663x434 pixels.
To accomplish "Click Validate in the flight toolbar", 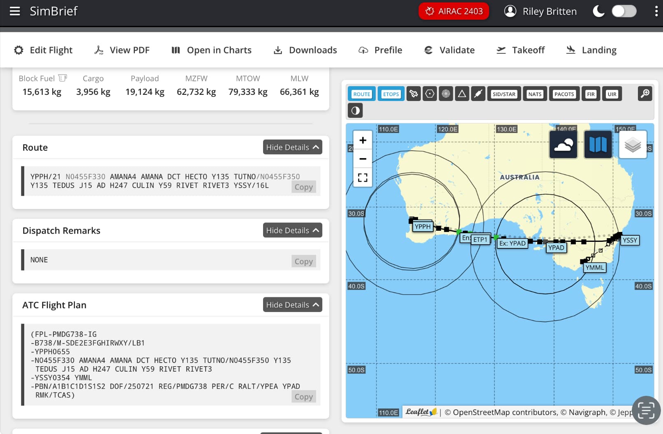I will coord(449,50).
